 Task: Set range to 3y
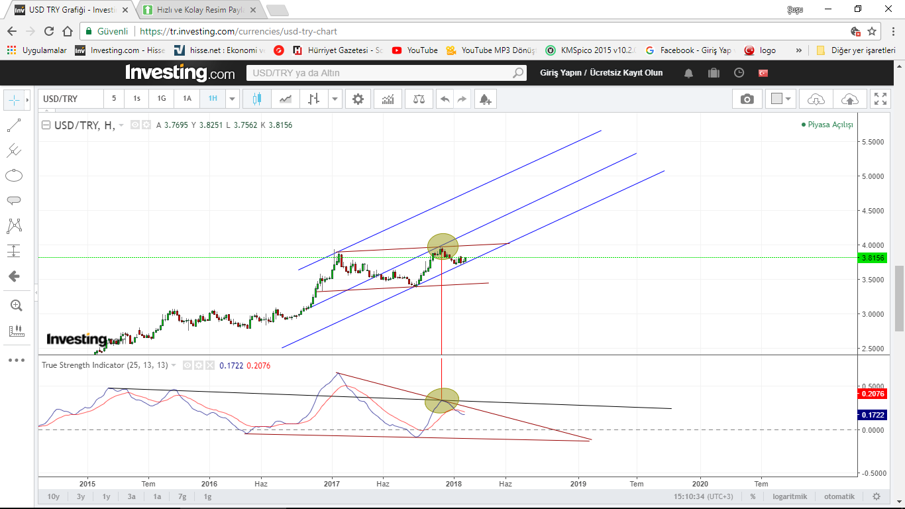pos(81,496)
